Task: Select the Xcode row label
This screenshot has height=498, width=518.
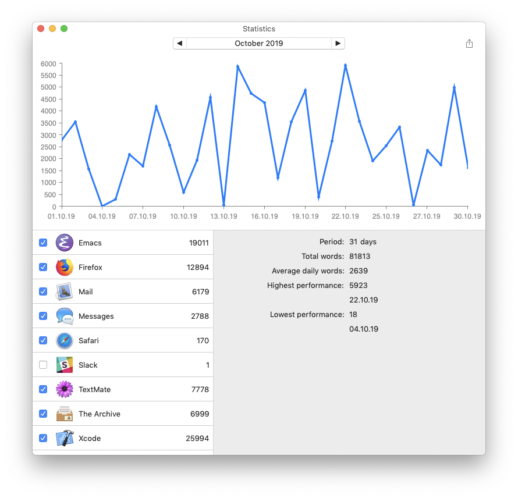Action: pyautogui.click(x=90, y=438)
